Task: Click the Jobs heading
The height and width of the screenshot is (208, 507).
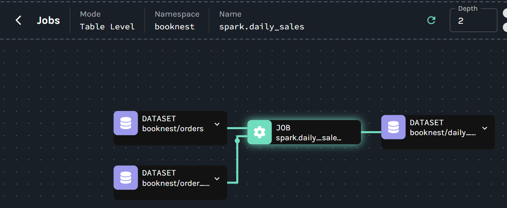Action: coord(48,20)
